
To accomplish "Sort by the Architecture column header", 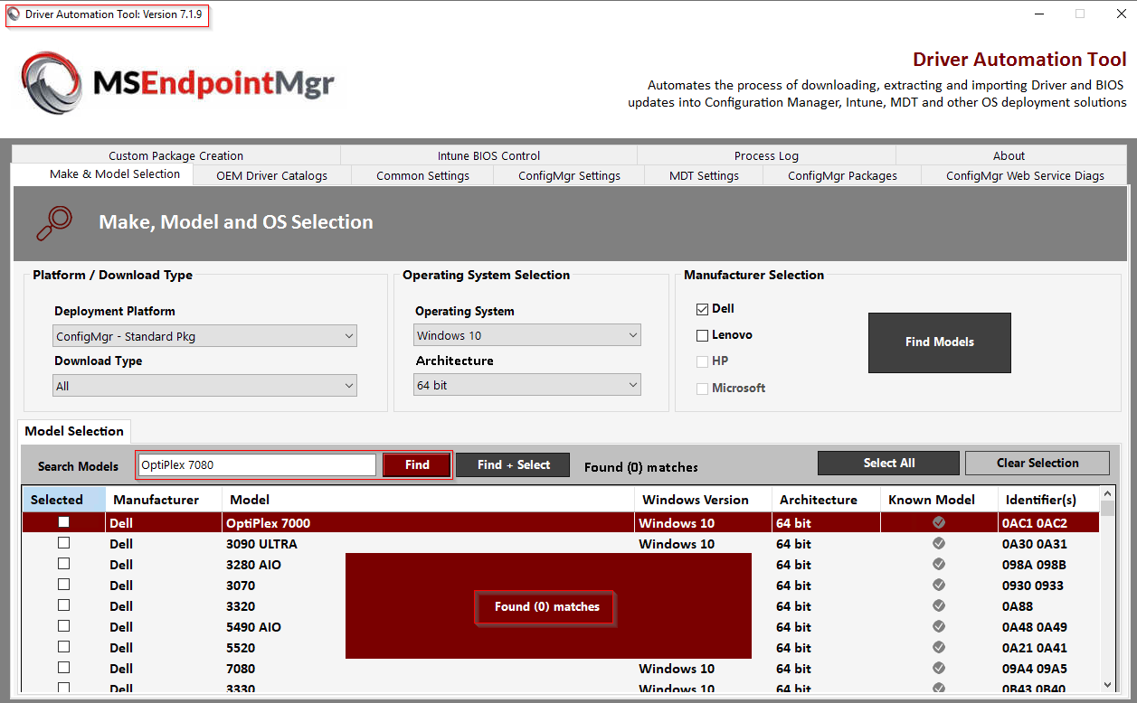I will [x=826, y=500].
